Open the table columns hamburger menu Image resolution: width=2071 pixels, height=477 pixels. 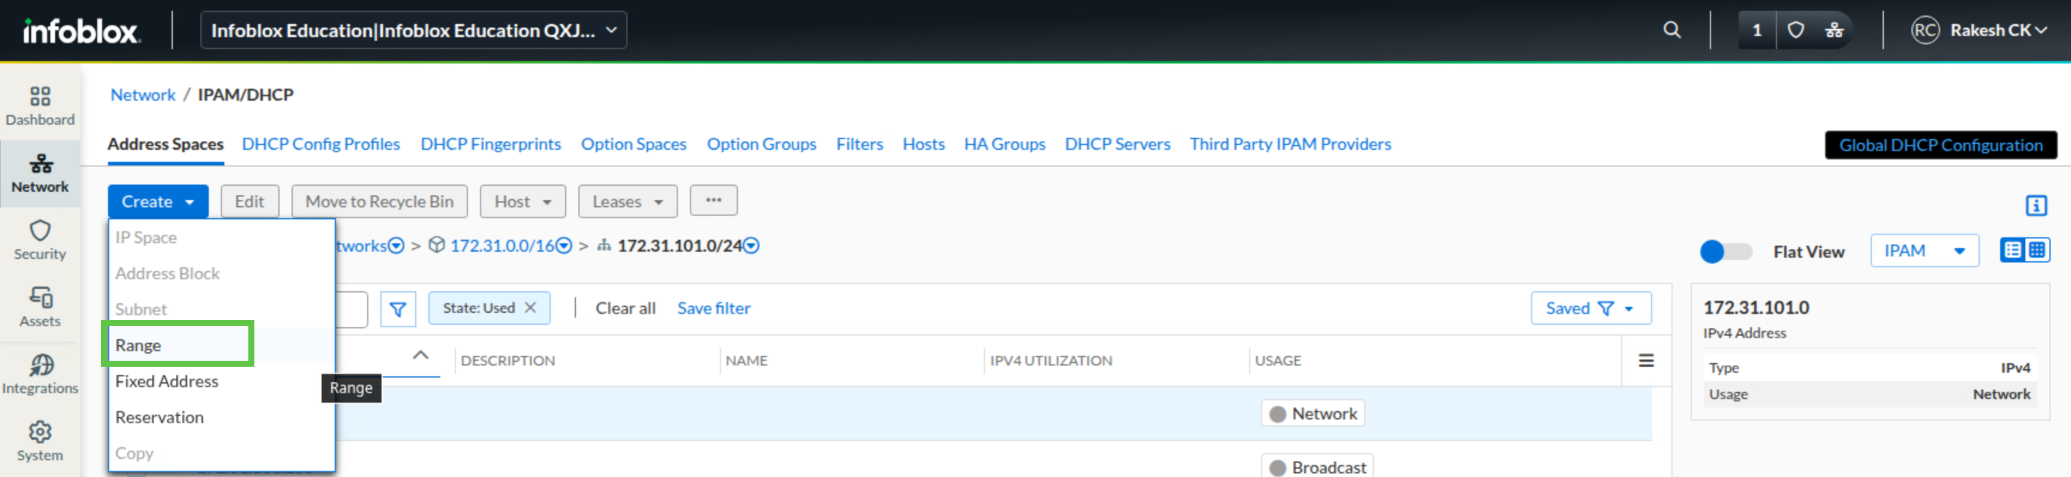[1646, 361]
